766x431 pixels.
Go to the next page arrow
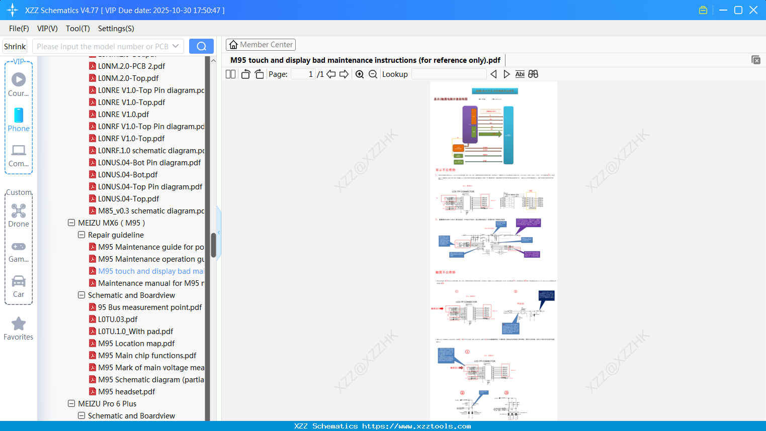344,74
